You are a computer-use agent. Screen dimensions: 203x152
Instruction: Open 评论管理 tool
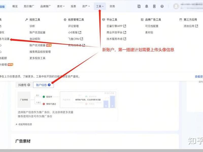(x=73, y=26)
